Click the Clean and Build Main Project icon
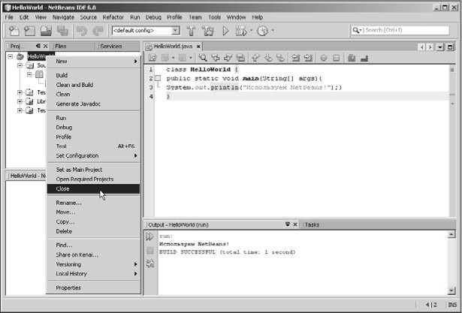 click(208, 31)
